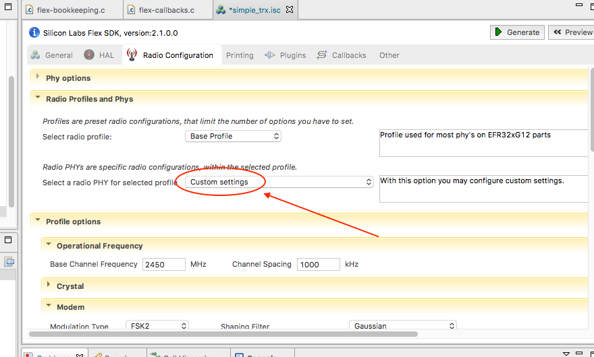This screenshot has width=594, height=357.
Task: Switch to the Printing tab
Action: [x=240, y=55]
